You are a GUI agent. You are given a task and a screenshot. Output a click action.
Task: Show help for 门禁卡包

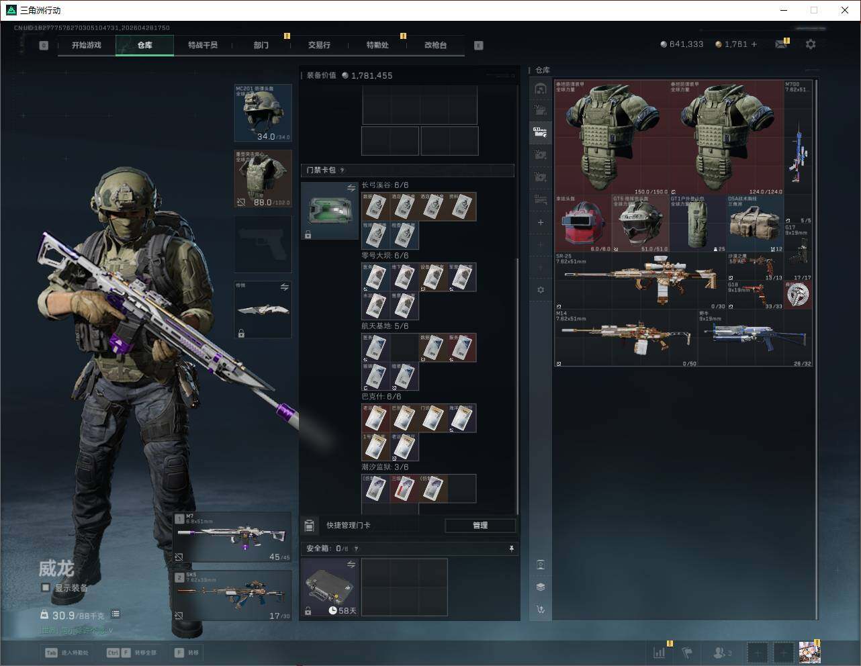(x=343, y=171)
